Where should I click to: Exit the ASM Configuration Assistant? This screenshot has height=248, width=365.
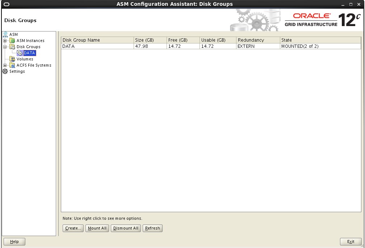click(351, 241)
